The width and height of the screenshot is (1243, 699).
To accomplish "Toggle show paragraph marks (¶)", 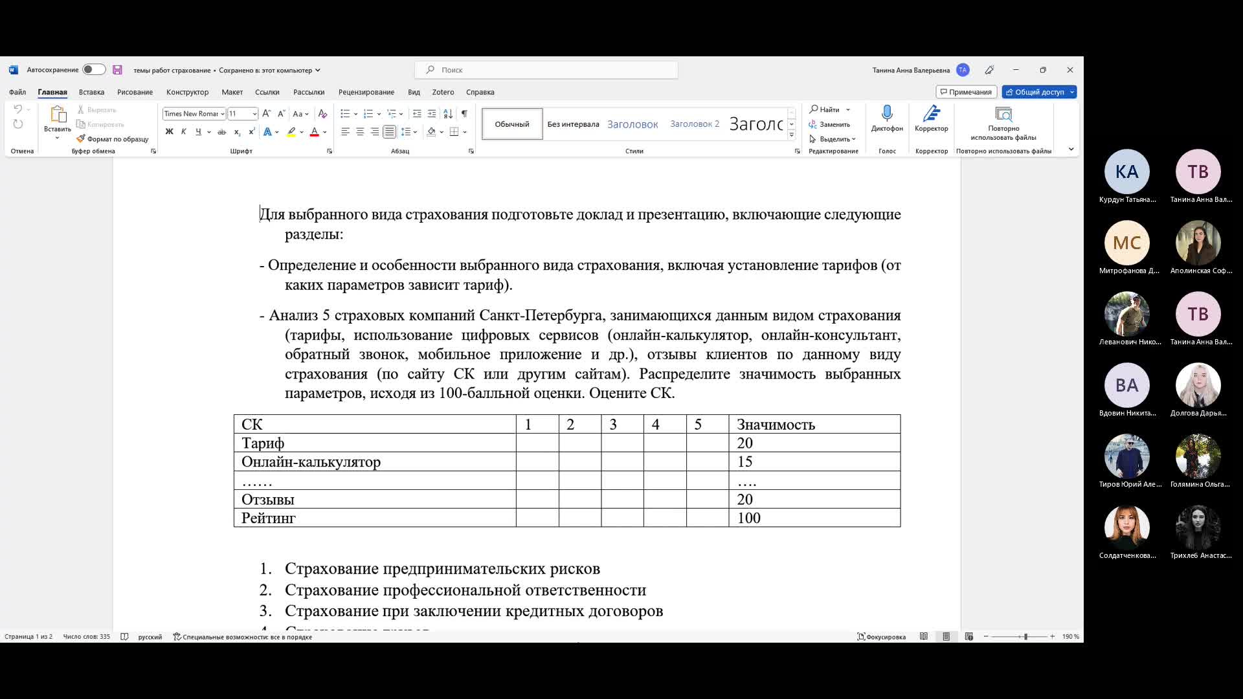I will click(x=464, y=114).
